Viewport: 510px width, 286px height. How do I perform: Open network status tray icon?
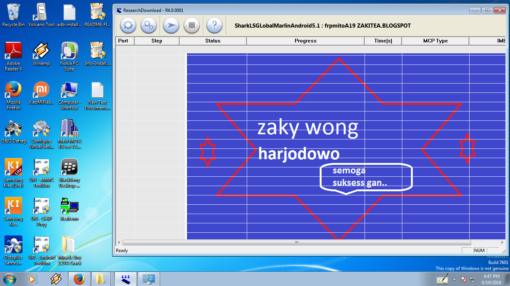(x=473, y=279)
